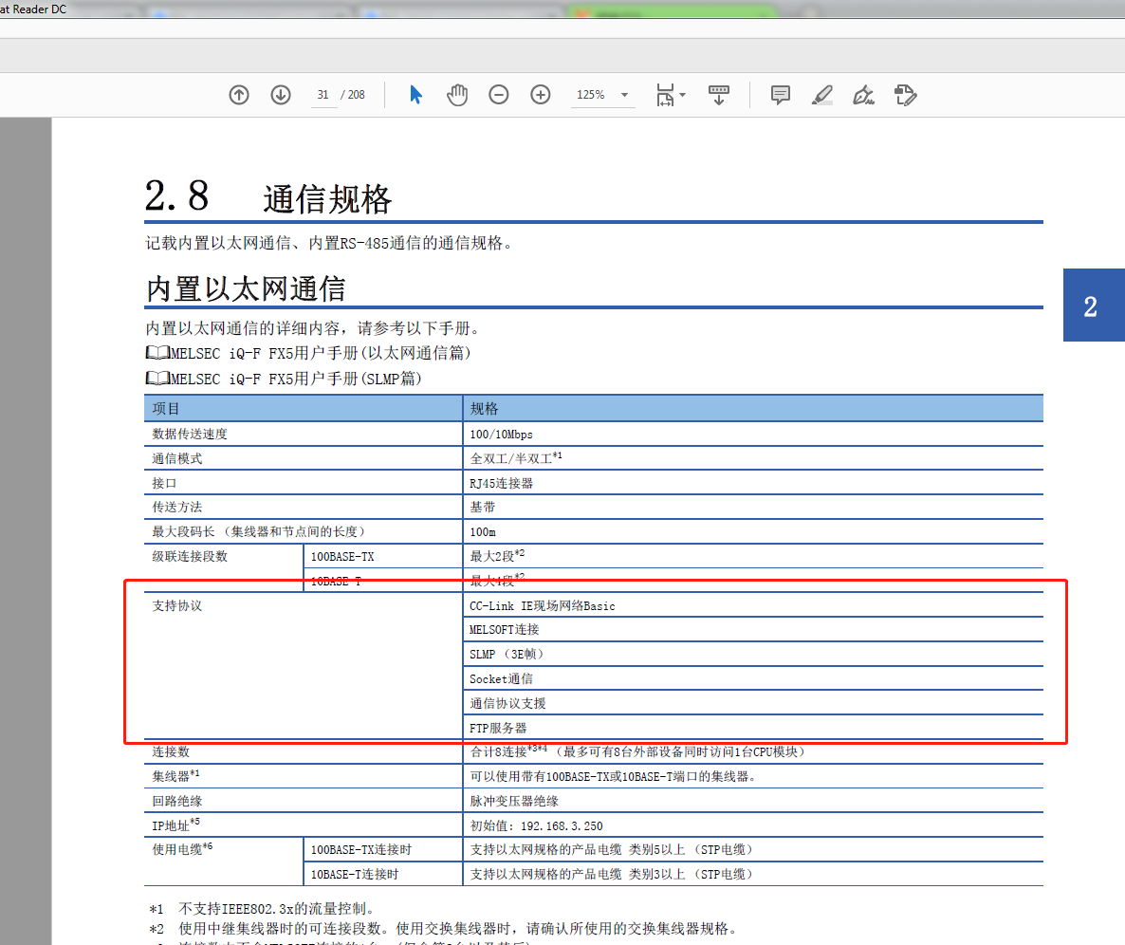The width and height of the screenshot is (1125, 945).
Task: Click the 通信规格 section heading
Action: coord(326,200)
